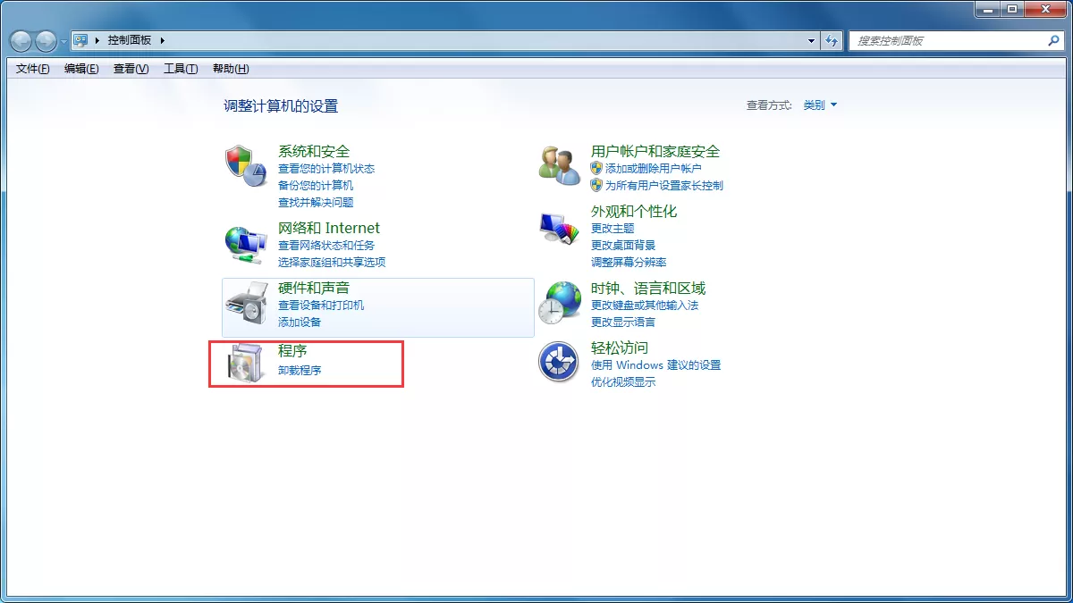Open the 网络和 Internet heading

[x=329, y=228]
